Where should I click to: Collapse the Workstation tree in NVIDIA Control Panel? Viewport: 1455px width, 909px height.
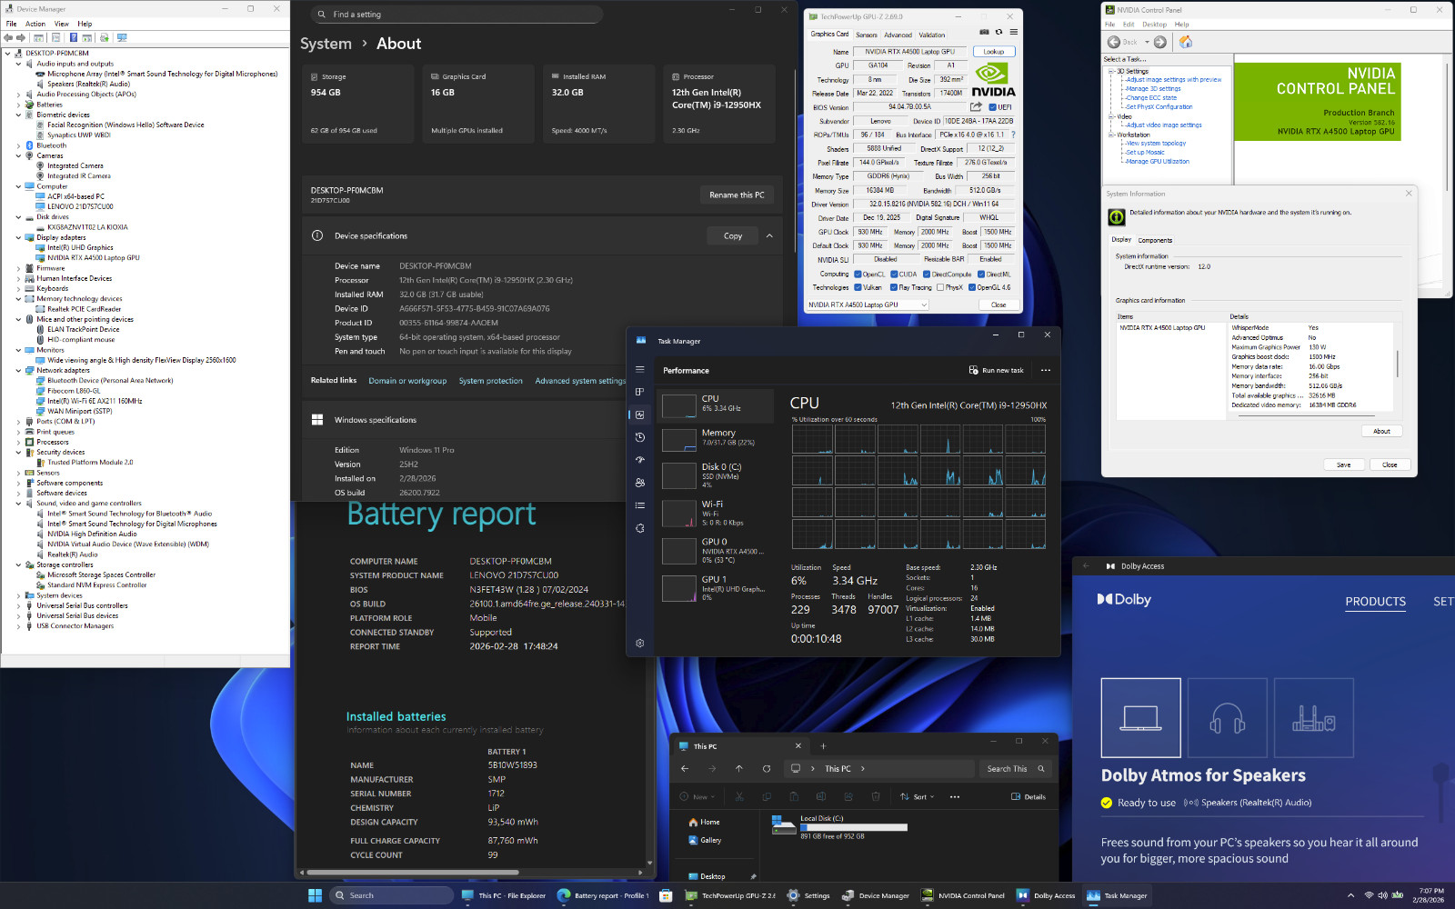coord(1112,135)
